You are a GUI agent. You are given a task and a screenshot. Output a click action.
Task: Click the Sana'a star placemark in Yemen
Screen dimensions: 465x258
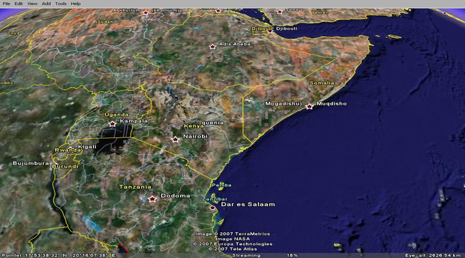click(x=280, y=12)
